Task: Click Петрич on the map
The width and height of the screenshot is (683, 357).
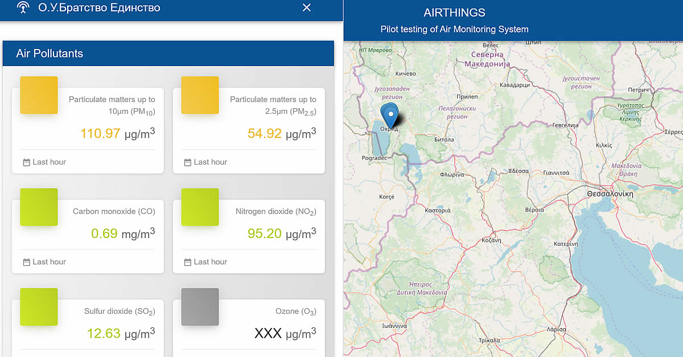Action: [x=638, y=90]
